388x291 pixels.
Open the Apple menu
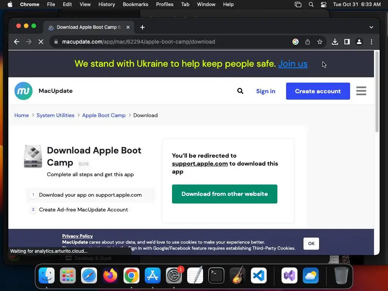click(10, 5)
